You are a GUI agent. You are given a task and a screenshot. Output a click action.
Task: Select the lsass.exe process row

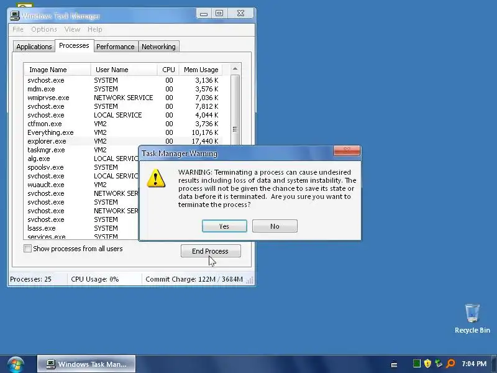point(81,228)
